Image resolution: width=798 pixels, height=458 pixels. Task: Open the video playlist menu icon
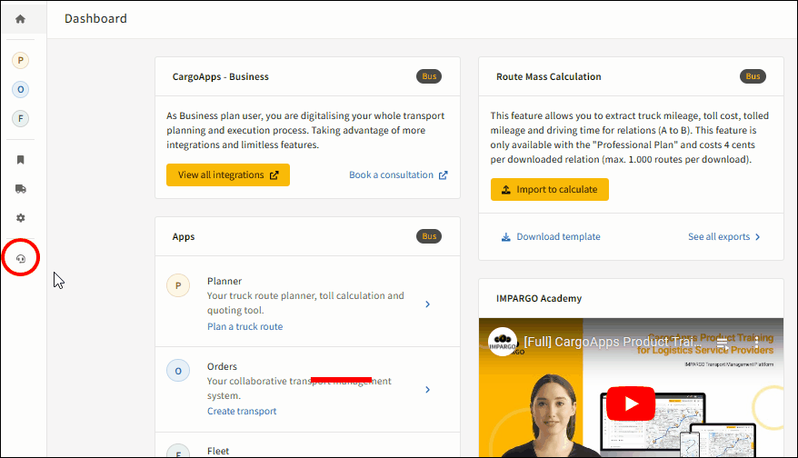pyautogui.click(x=723, y=344)
